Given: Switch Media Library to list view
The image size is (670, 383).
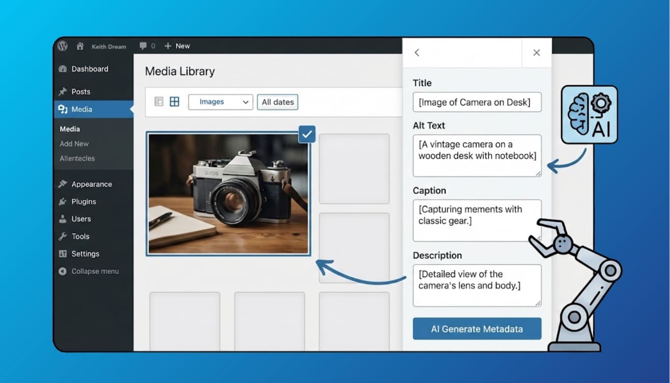Looking at the screenshot, I should tap(159, 102).
